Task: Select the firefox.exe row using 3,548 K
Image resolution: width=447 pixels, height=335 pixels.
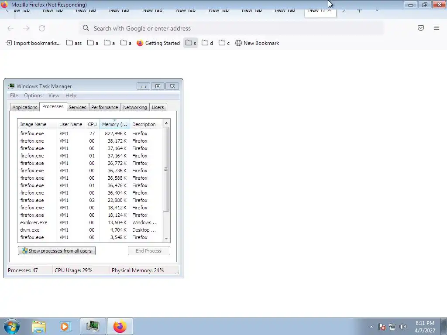Action: pos(90,237)
